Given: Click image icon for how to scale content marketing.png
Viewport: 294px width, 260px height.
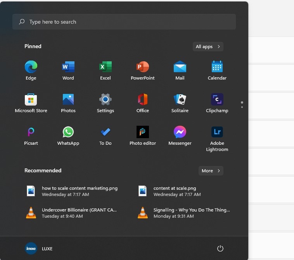Looking at the screenshot, I should (x=31, y=191).
